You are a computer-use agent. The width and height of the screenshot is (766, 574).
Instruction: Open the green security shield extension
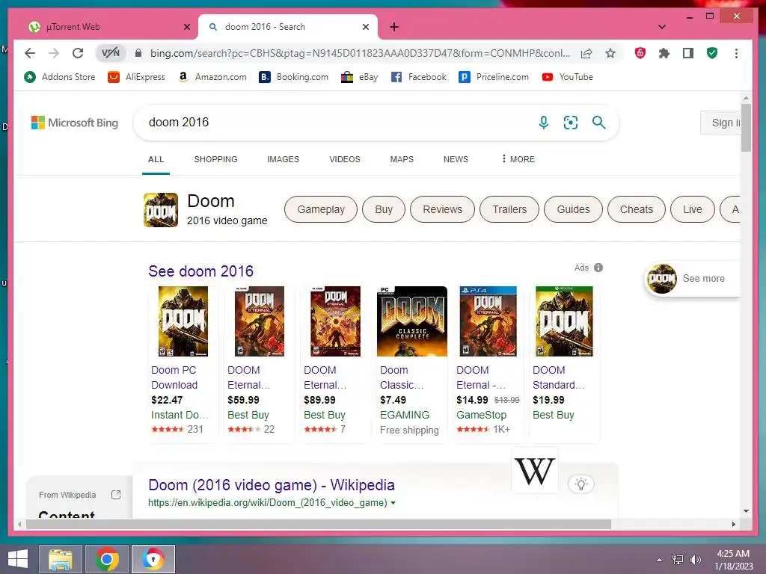coord(712,53)
